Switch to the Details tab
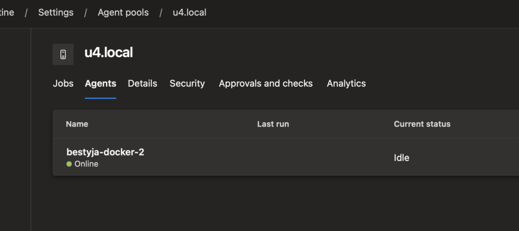 (142, 84)
